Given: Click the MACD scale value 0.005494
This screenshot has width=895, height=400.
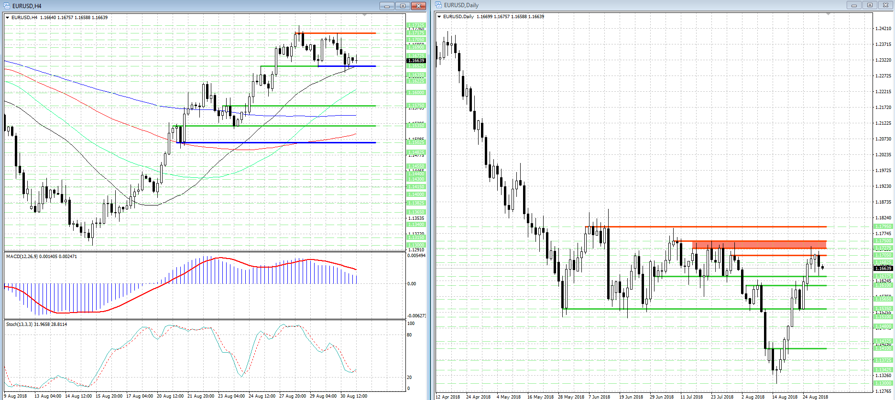Looking at the screenshot, I should [416, 256].
